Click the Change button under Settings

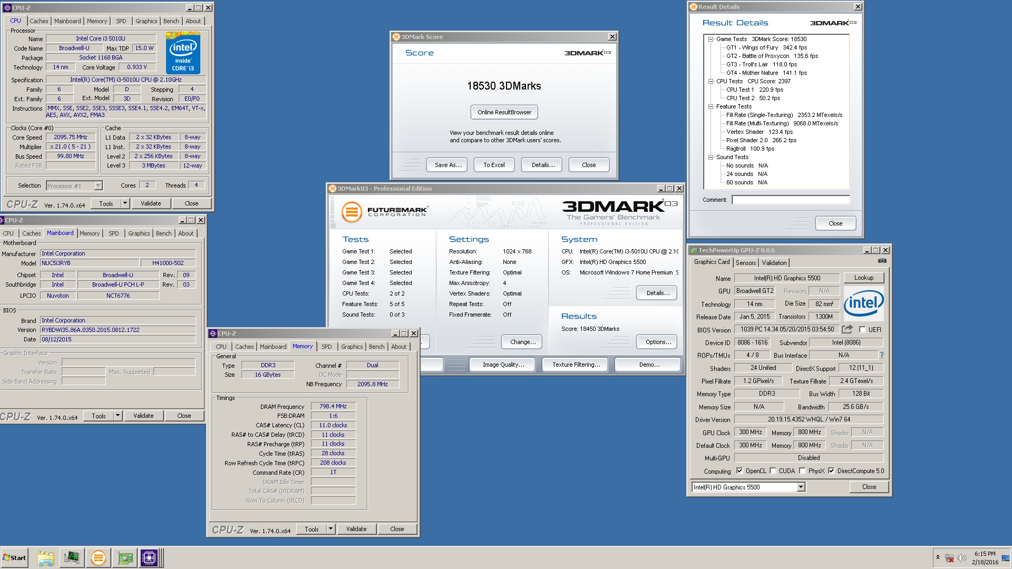tap(523, 342)
